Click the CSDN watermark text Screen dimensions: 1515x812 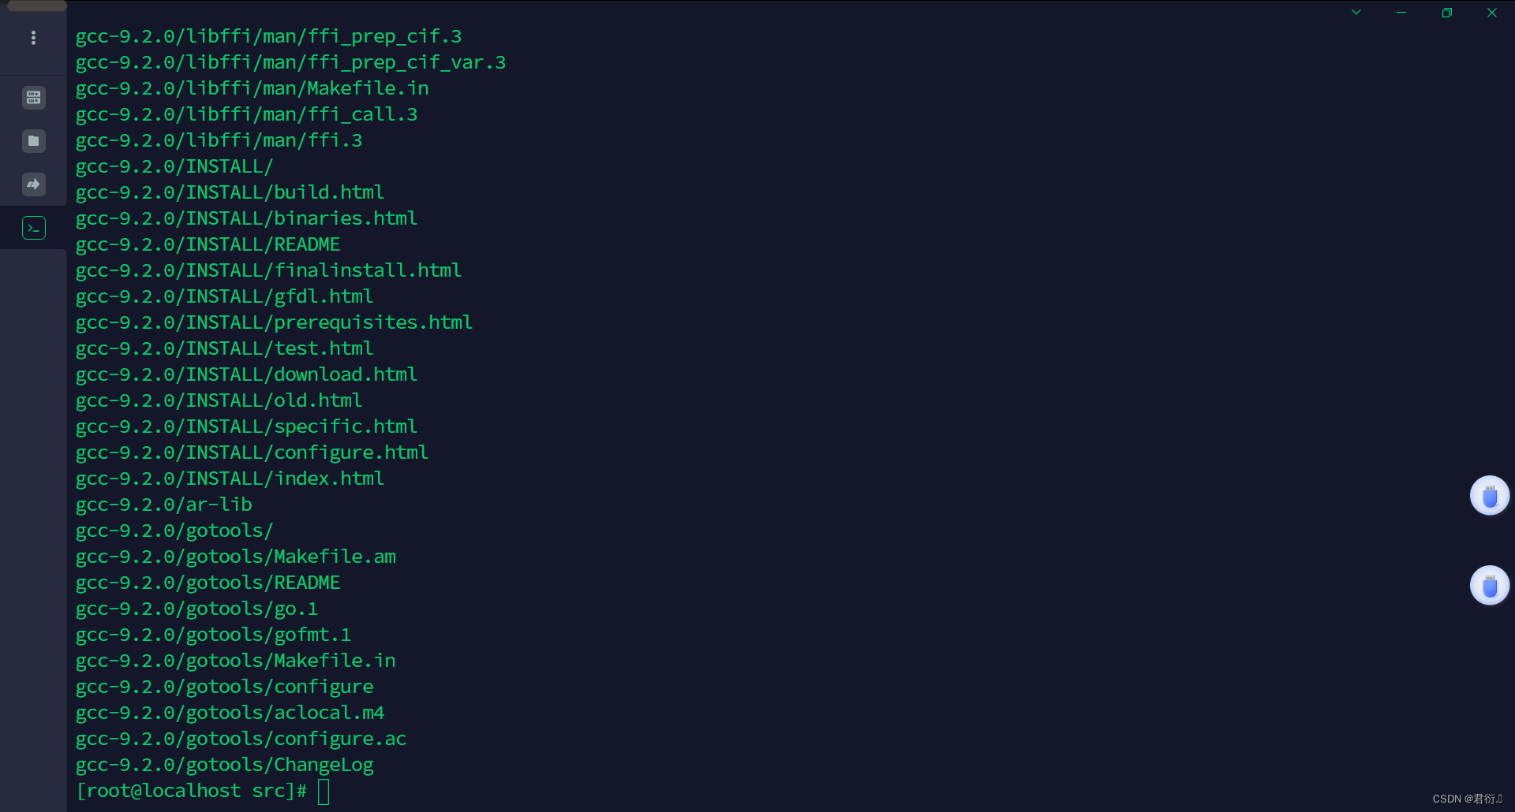pos(1466,799)
